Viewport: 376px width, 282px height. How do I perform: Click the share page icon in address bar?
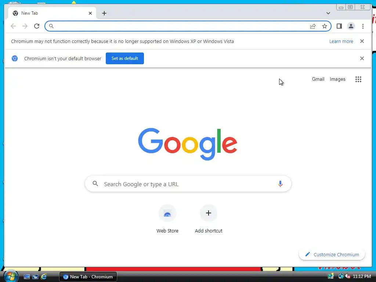(313, 26)
